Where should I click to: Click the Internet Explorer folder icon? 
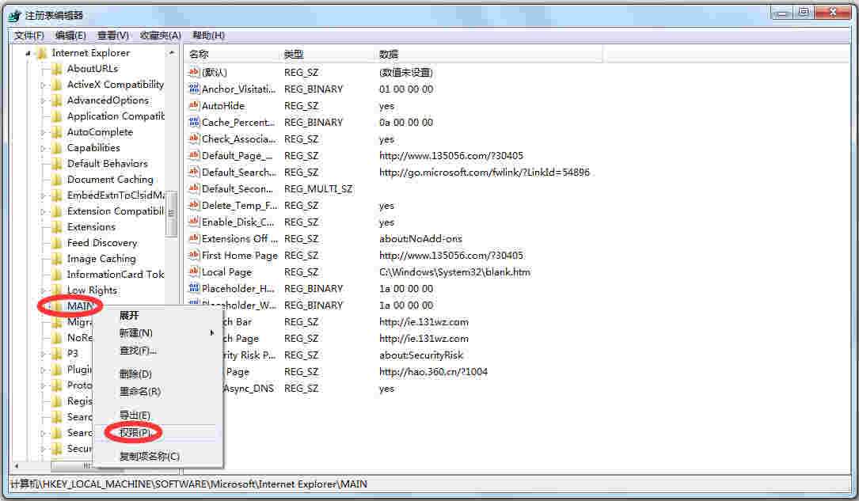click(41, 53)
